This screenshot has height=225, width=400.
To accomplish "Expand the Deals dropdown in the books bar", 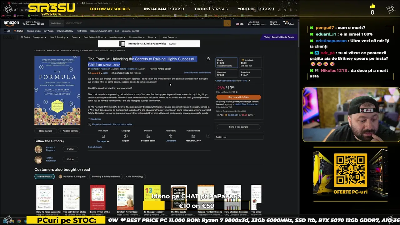I will click(76, 37).
